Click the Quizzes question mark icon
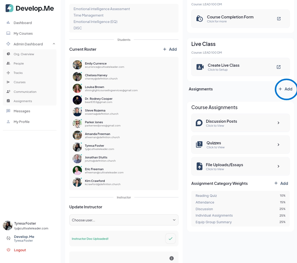Screen dimensions: 297x263 pos(199,145)
